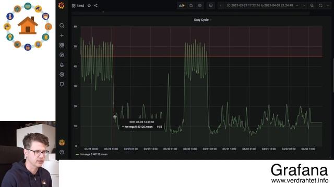Open the Alerting bell icon
Viewport: 334px width, 187px height.
click(x=62, y=64)
